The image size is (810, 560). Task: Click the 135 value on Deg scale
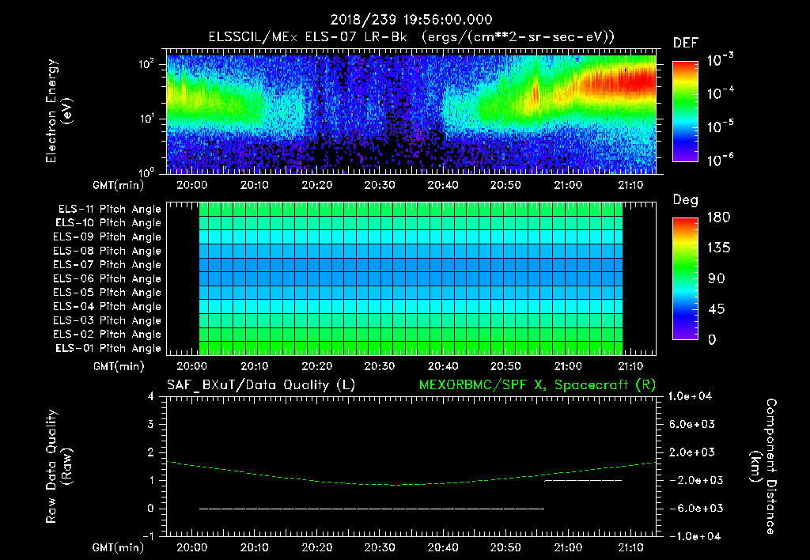[x=718, y=248]
